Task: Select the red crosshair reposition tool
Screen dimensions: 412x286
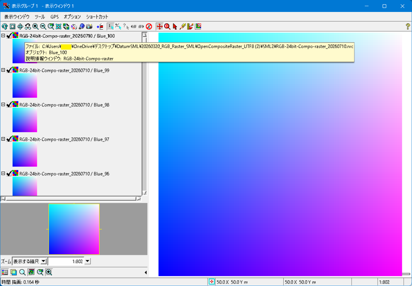Action: [x=160, y=27]
